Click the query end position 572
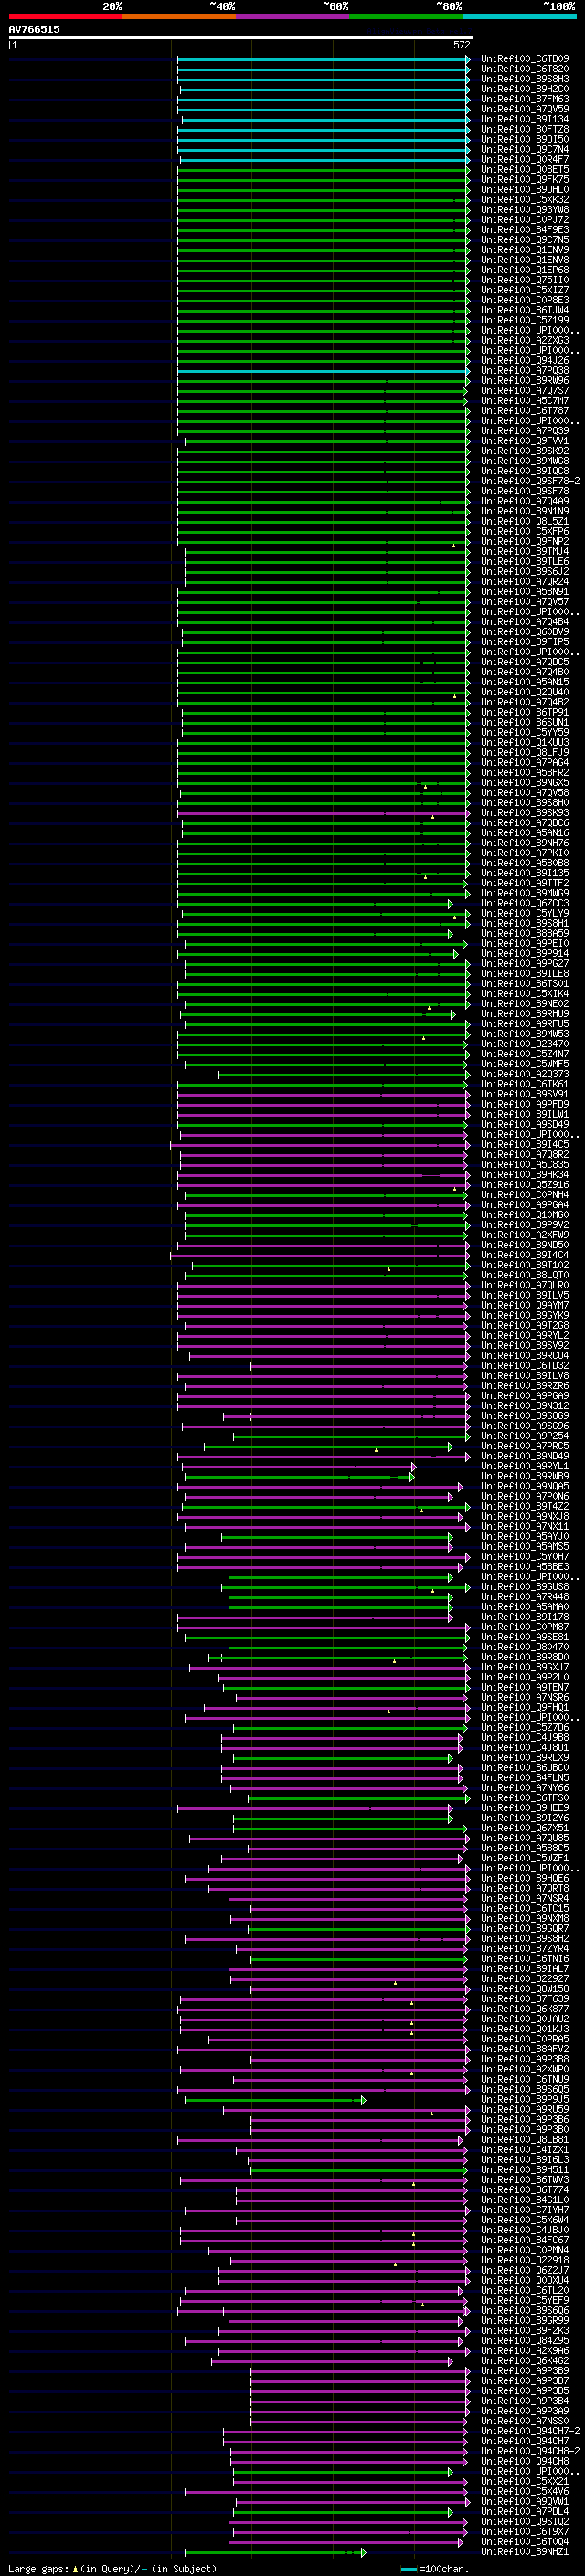Screen dimensions: 585x2576 click(461, 45)
